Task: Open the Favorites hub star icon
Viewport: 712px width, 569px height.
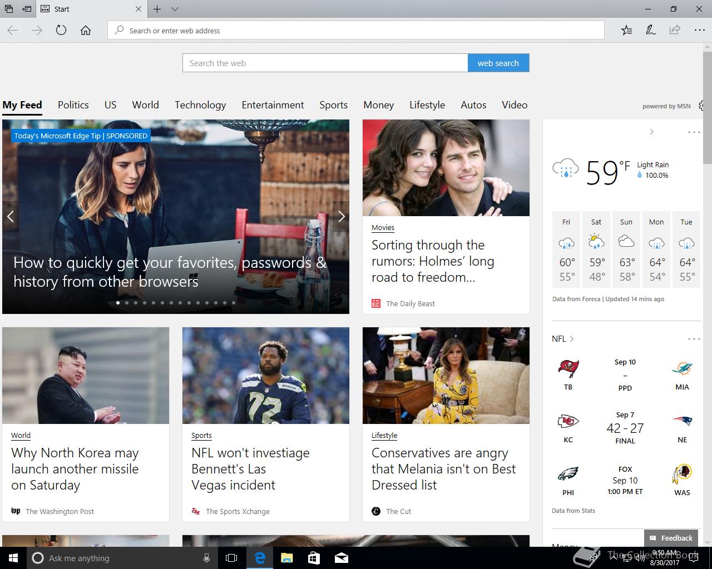Action: [x=626, y=31]
